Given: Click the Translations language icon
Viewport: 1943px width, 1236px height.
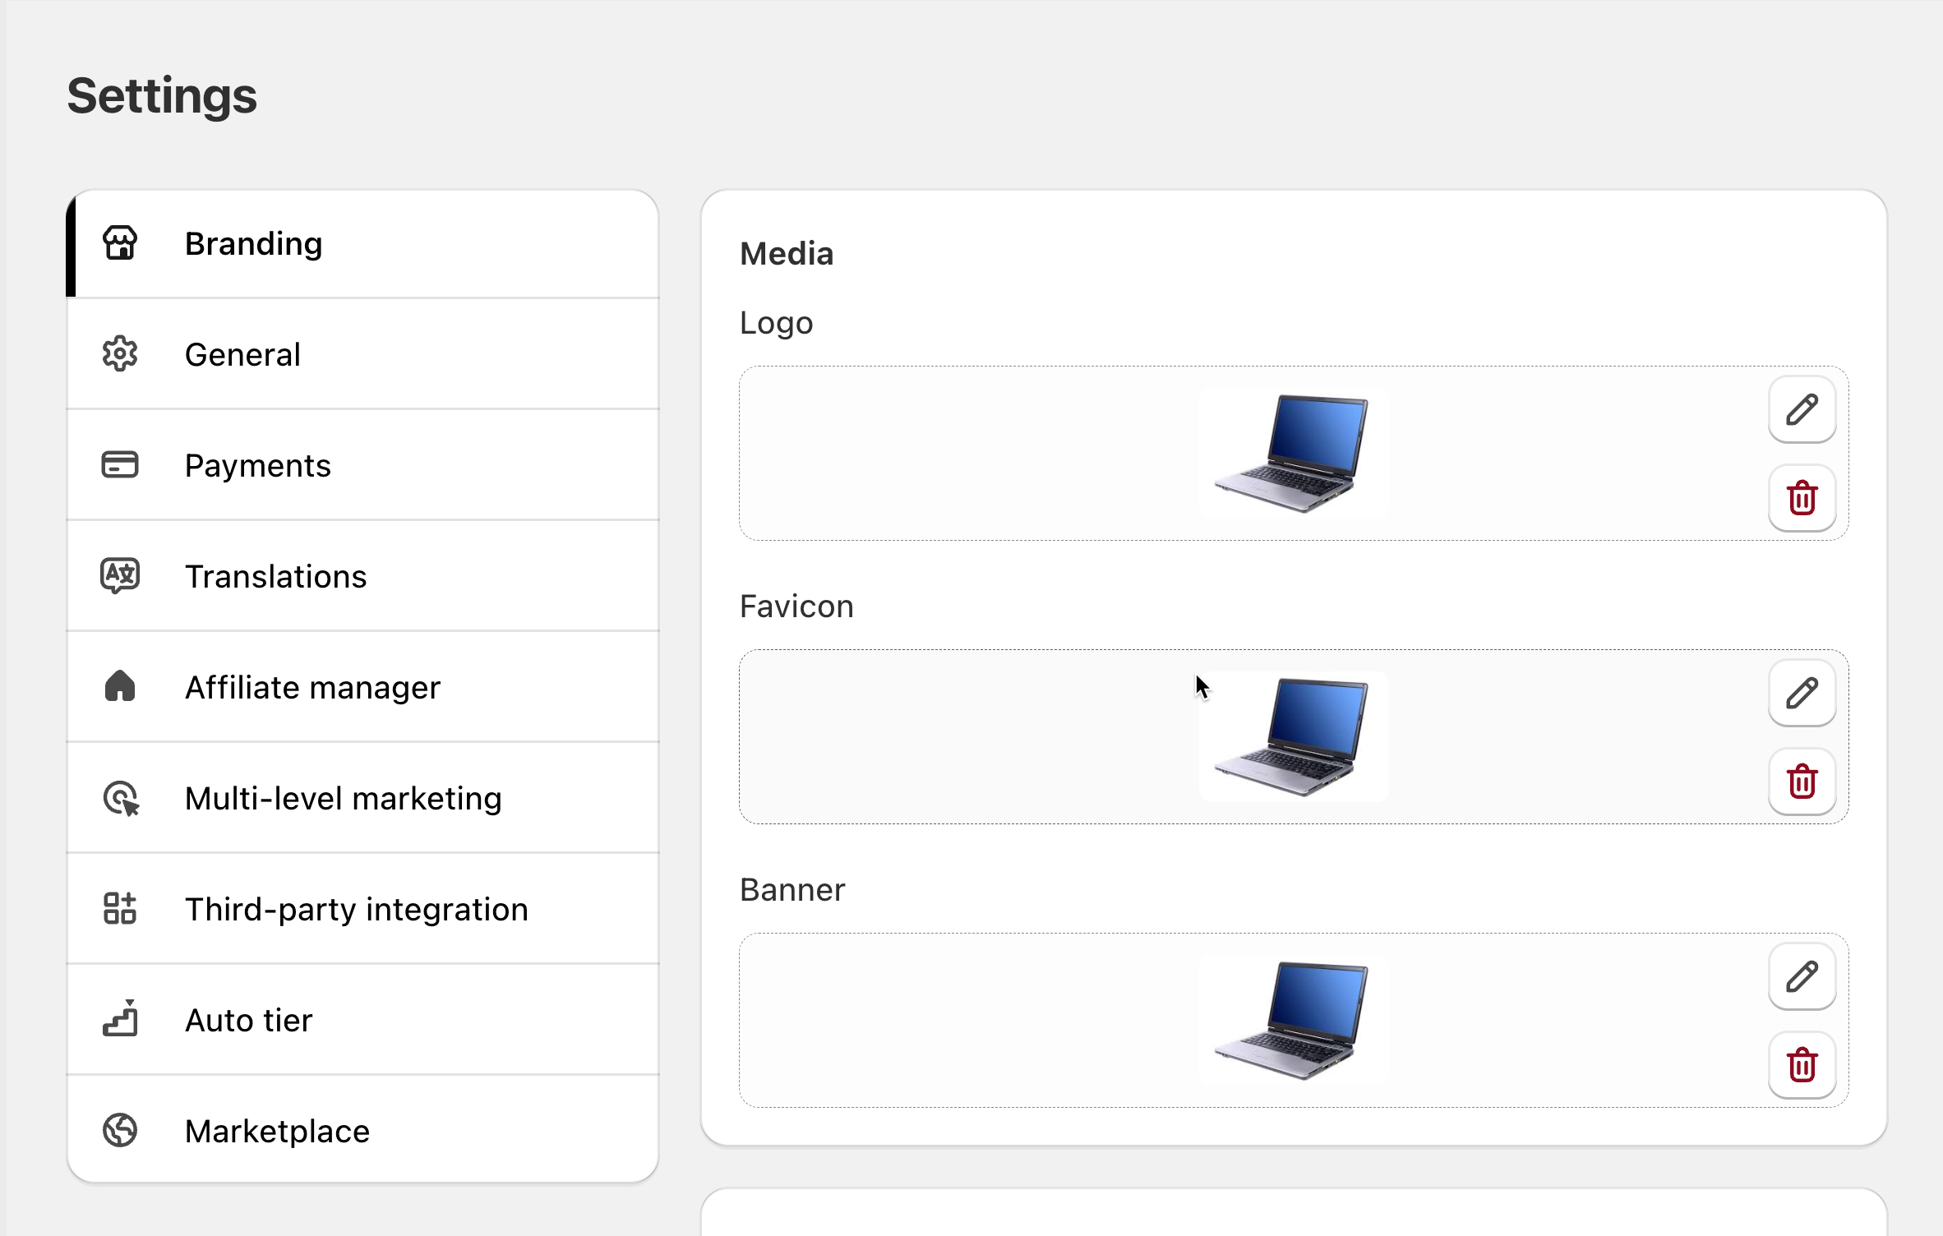Looking at the screenshot, I should [120, 576].
